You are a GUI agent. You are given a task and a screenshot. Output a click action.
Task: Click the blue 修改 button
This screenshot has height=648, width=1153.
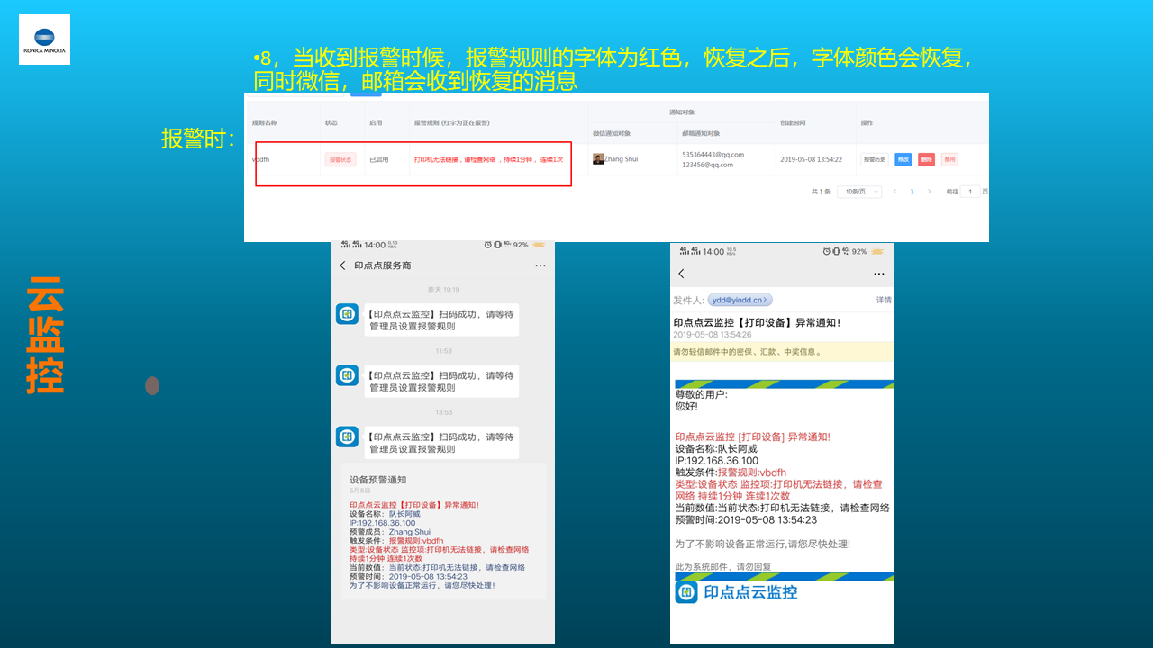[x=903, y=159]
